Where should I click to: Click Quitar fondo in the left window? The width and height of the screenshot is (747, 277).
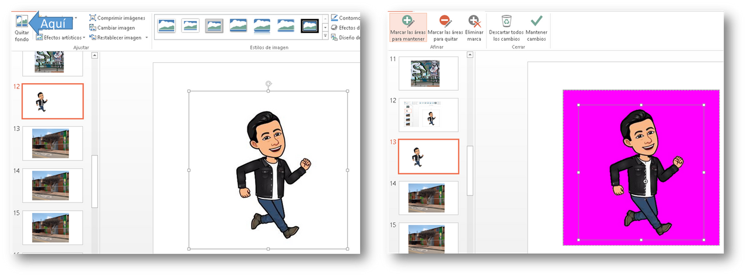tap(22, 29)
